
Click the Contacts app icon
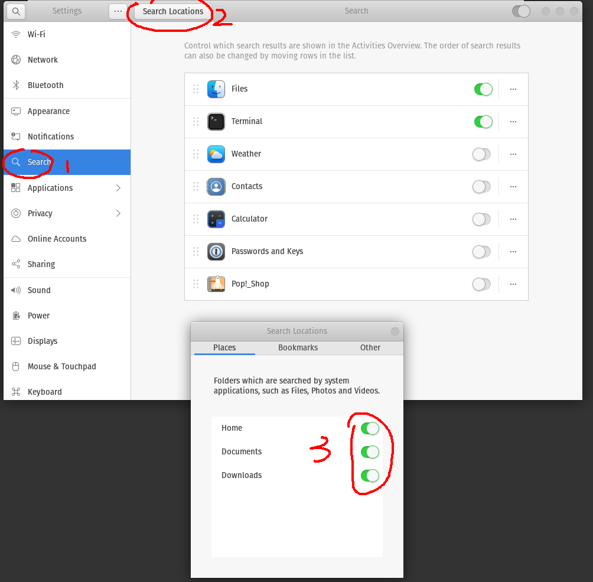216,187
